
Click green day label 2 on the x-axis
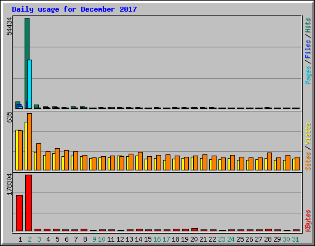point(30,239)
